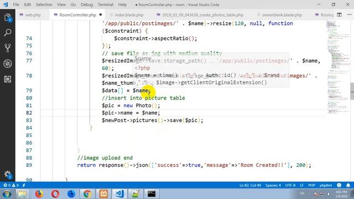Click the '$pic = new Photo();' line
Screen dimensions: 354x199
coord(131,106)
